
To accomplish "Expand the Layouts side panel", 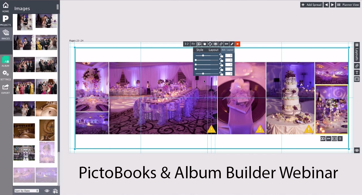I will click(357, 52).
